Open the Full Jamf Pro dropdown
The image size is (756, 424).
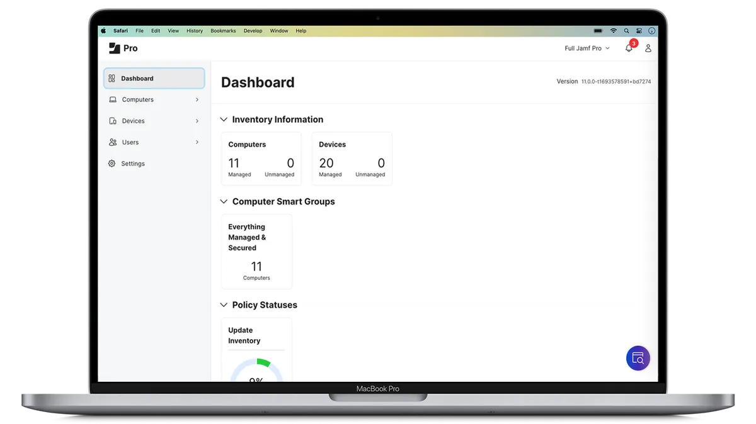click(587, 48)
